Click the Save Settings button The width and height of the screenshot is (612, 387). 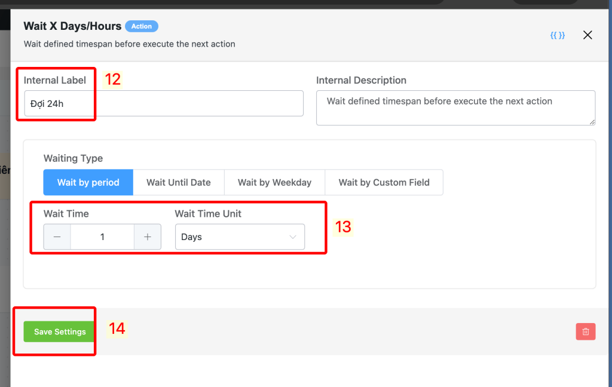60,331
